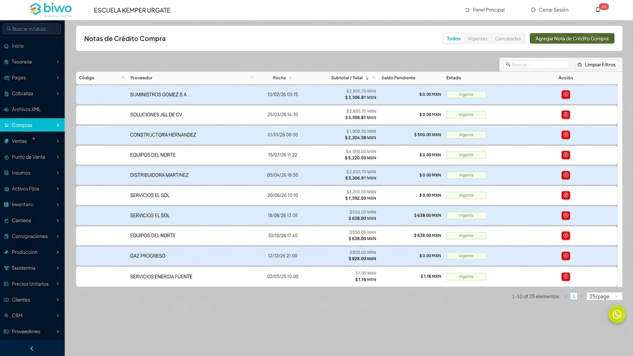Open the WhatsApp chat bubble
This screenshot has width=633, height=356.
617,314
